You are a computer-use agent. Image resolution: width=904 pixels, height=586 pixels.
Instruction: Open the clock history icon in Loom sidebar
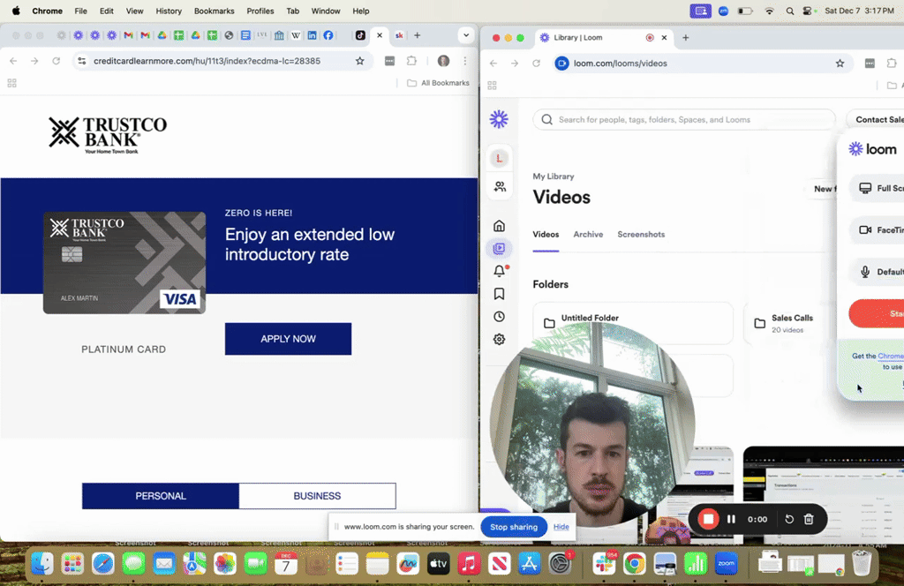500,316
